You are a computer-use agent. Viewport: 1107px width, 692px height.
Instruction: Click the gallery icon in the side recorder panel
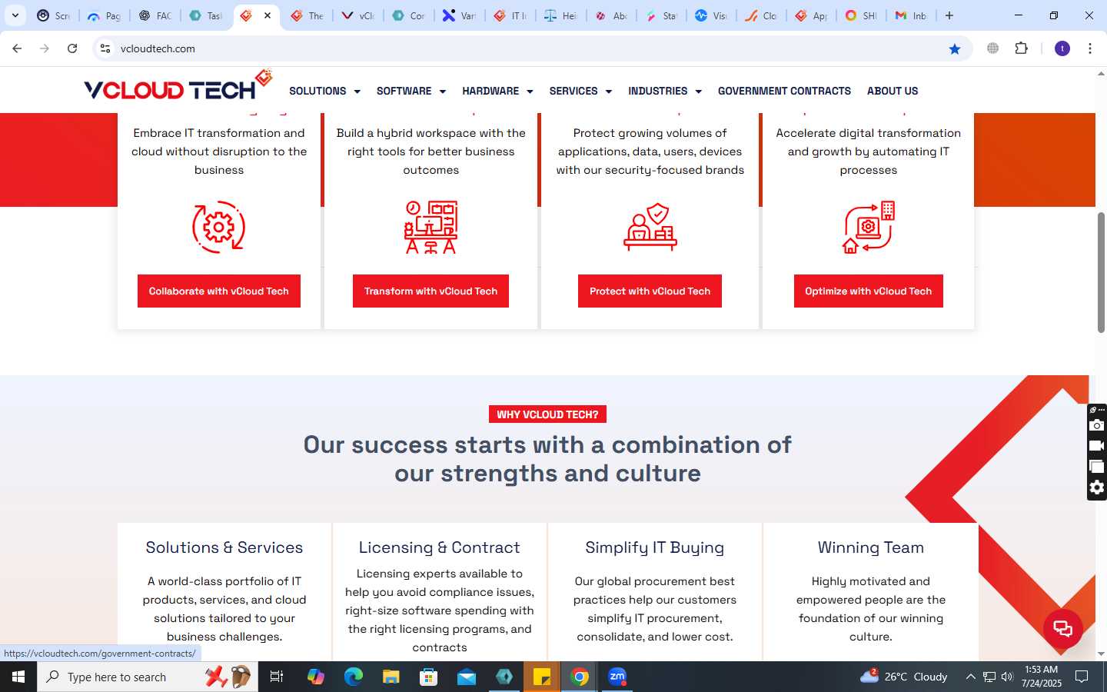pos(1097,467)
